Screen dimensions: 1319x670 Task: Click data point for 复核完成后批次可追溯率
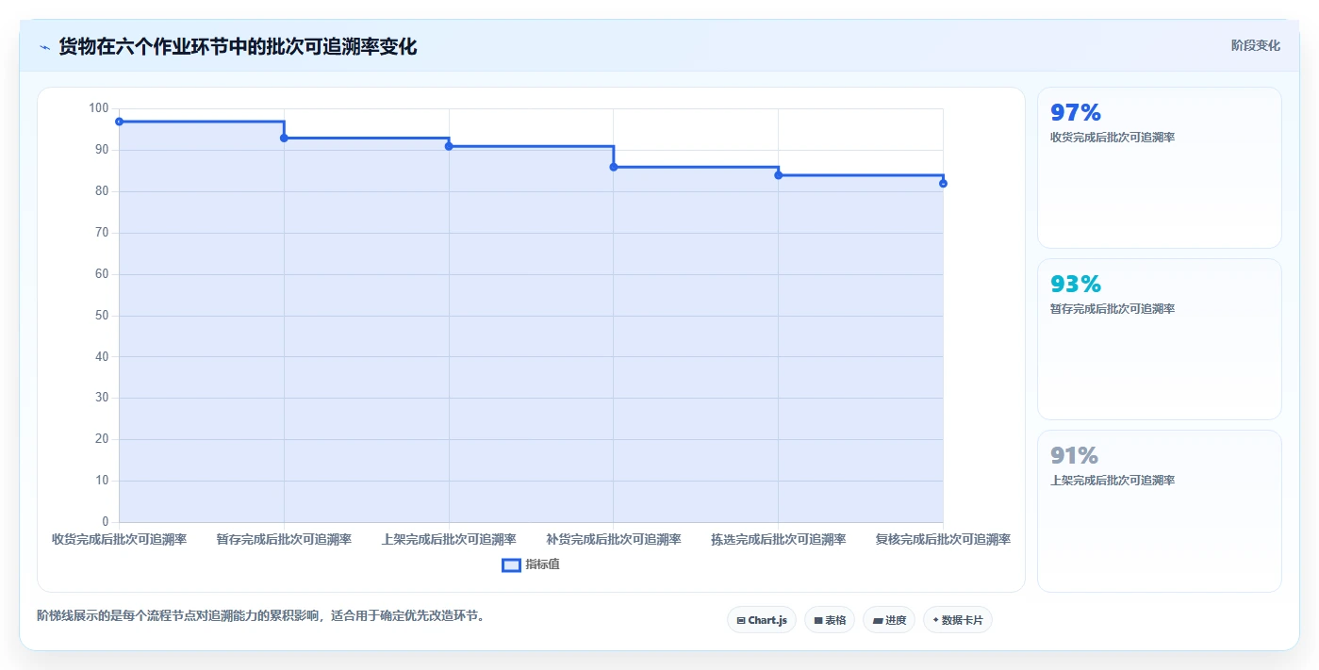pyautogui.click(x=943, y=184)
